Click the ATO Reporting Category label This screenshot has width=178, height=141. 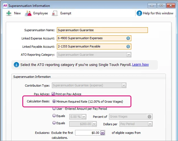pos(38,55)
